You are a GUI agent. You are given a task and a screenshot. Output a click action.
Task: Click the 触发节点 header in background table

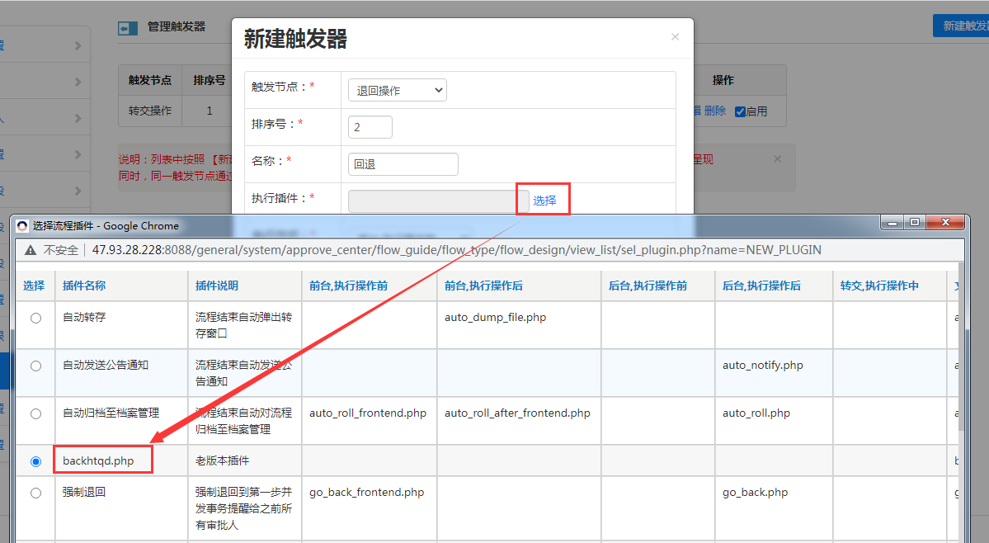pyautogui.click(x=150, y=80)
